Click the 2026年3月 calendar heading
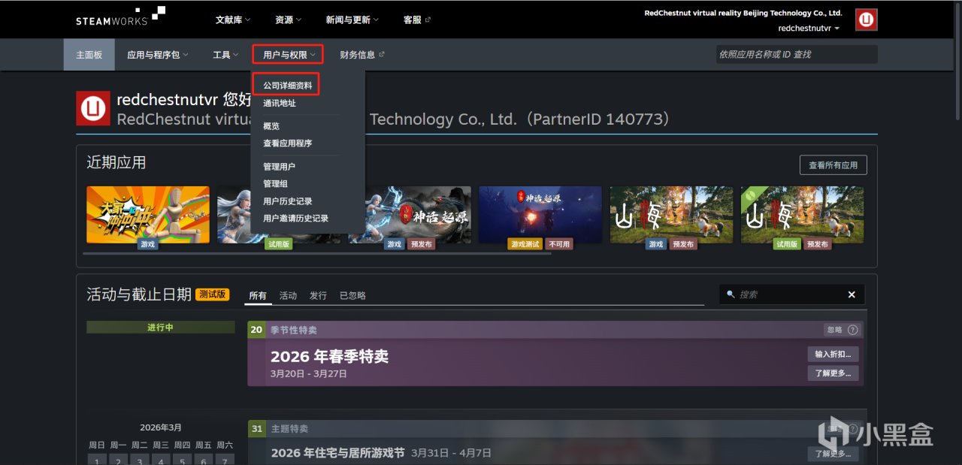 point(161,427)
